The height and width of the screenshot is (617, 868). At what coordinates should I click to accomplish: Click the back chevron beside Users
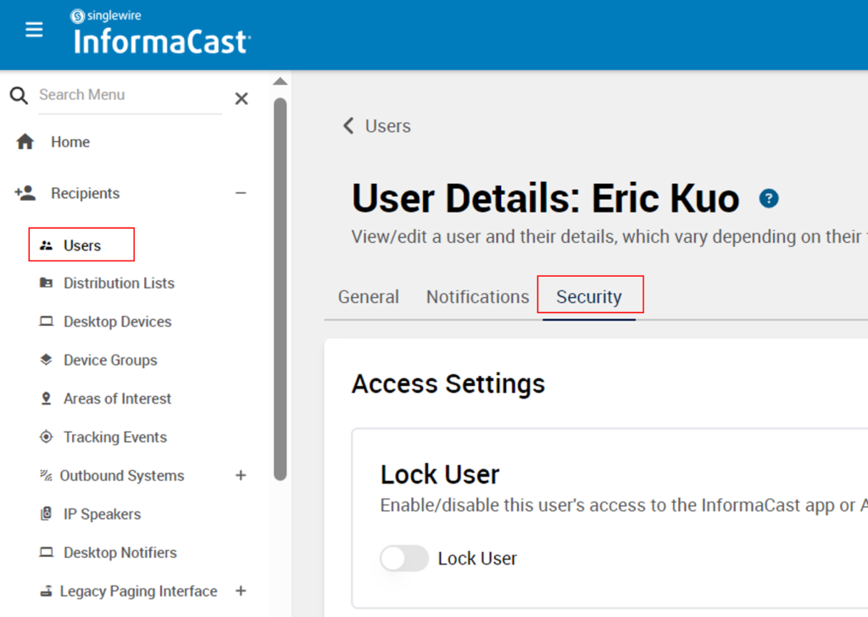348,125
